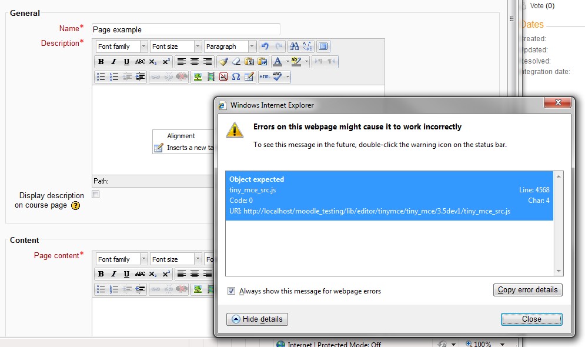Toggle the spellchecker ABC checkmark icon
The height and width of the screenshot is (347, 585).
[277, 77]
